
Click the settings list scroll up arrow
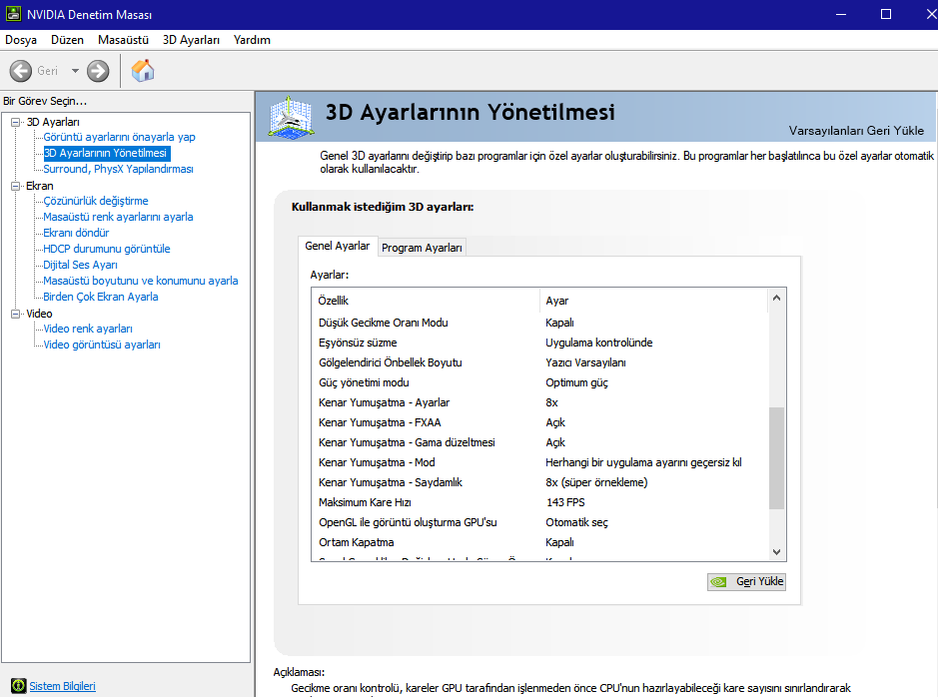tap(776, 298)
